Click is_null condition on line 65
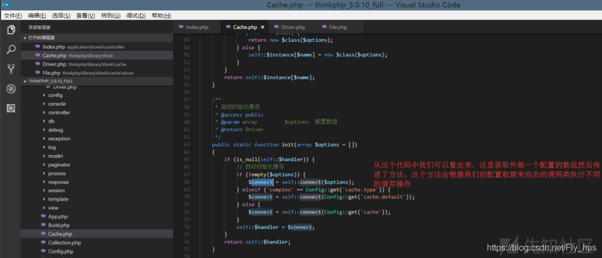 tap(270, 159)
